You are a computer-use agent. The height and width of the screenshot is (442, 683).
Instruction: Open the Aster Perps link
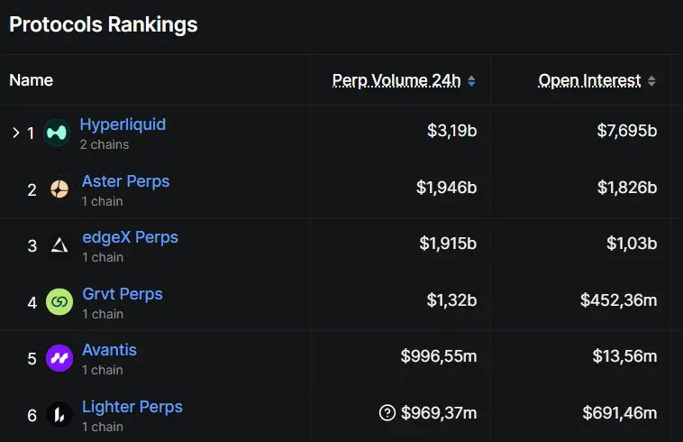coord(125,181)
